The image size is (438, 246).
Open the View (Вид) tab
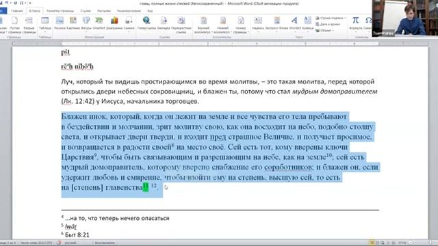pos(150,11)
